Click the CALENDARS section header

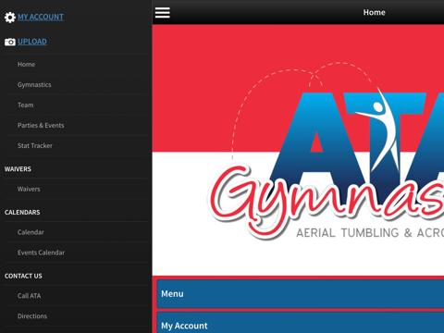tap(22, 212)
